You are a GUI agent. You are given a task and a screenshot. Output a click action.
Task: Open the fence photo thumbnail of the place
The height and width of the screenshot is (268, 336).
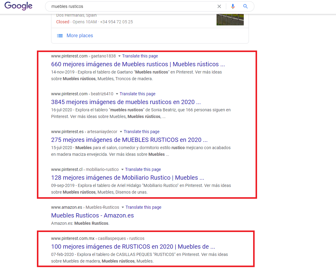pyautogui.click(x=230, y=20)
